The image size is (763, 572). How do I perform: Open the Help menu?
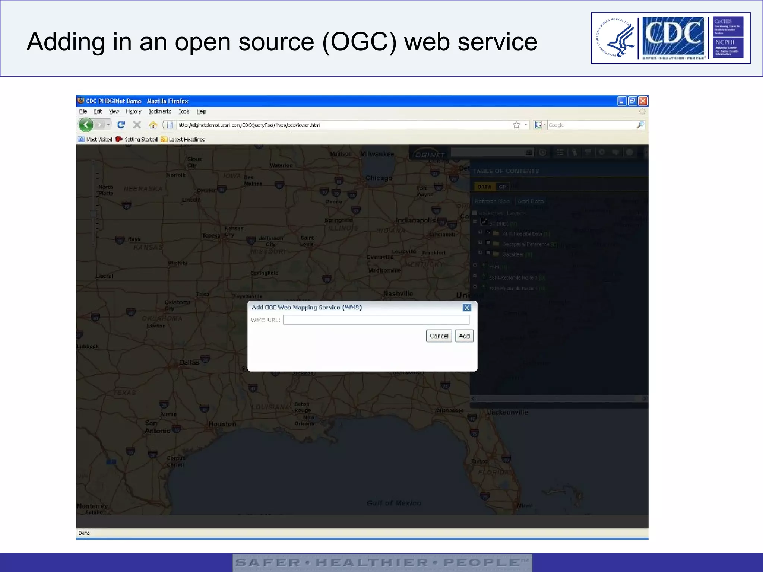(x=201, y=111)
